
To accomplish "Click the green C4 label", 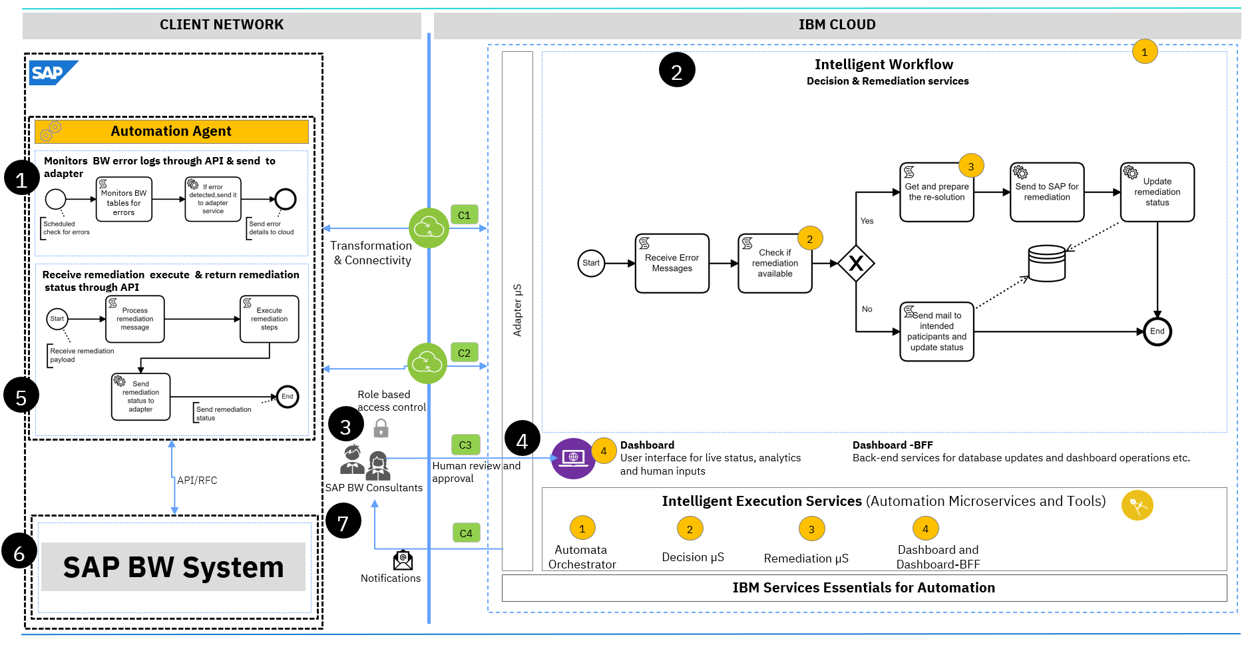I will click(x=466, y=533).
